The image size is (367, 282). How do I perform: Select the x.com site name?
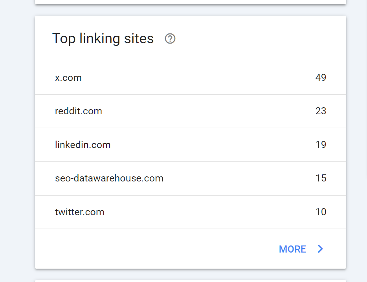(68, 78)
